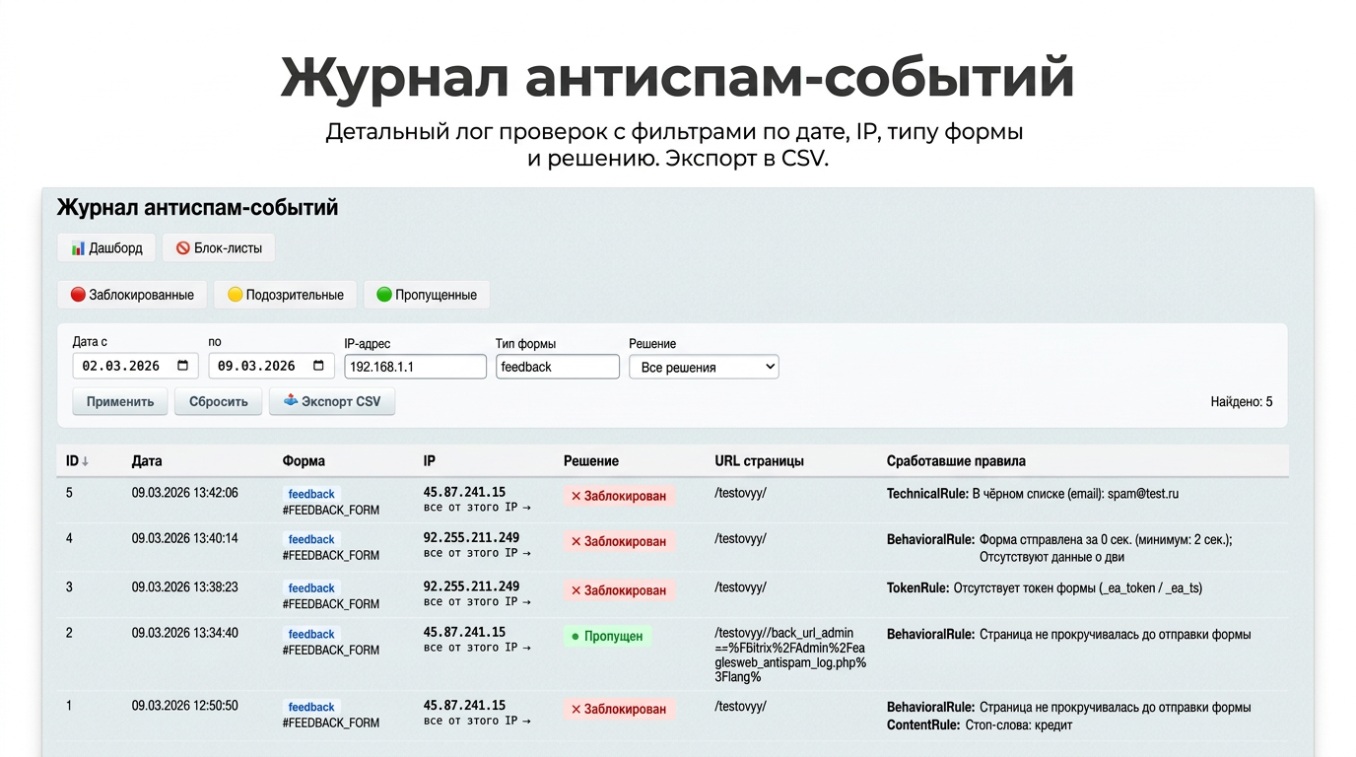Click the download icon inside Экспорт CSV button

click(x=290, y=401)
